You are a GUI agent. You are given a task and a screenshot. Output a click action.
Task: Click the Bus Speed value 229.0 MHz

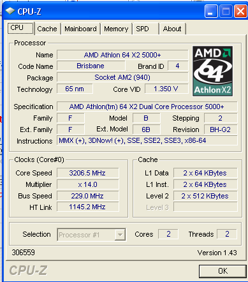[87, 196]
